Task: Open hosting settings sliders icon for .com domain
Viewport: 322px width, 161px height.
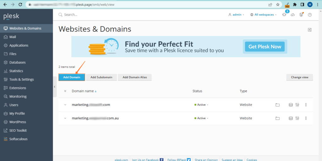Action: tap(297, 105)
